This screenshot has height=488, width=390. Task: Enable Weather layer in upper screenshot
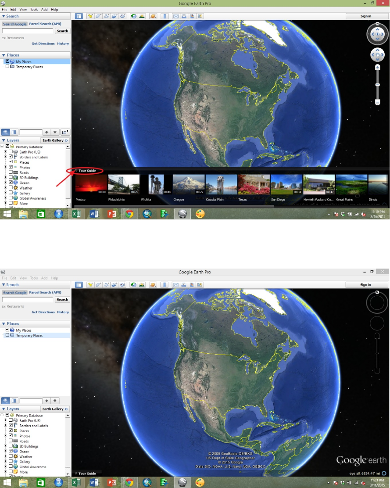coord(11,187)
